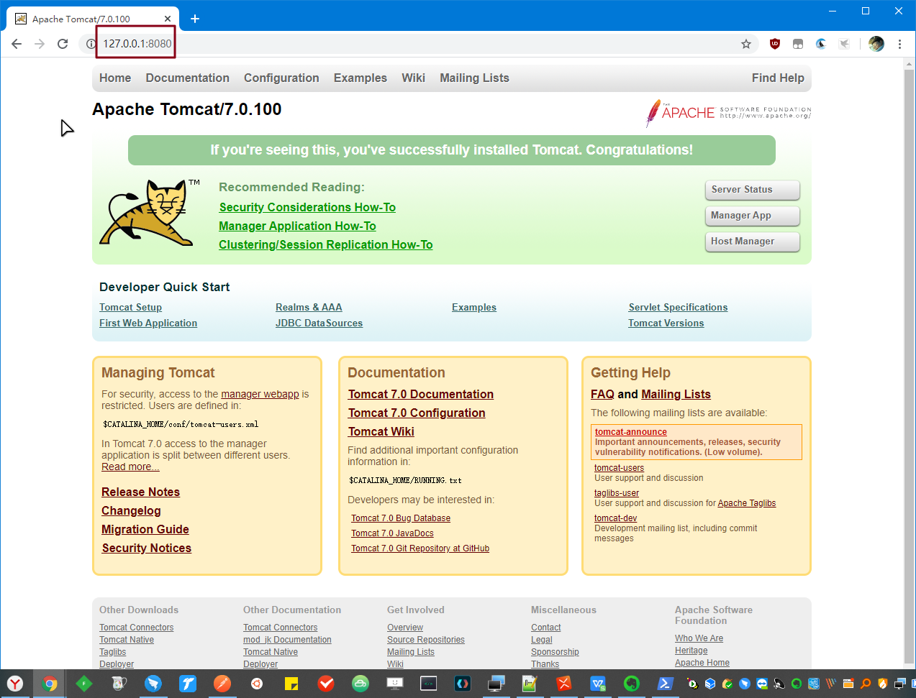This screenshot has height=698, width=916.
Task: Open the green diamond app in taskbar
Action: (84, 684)
